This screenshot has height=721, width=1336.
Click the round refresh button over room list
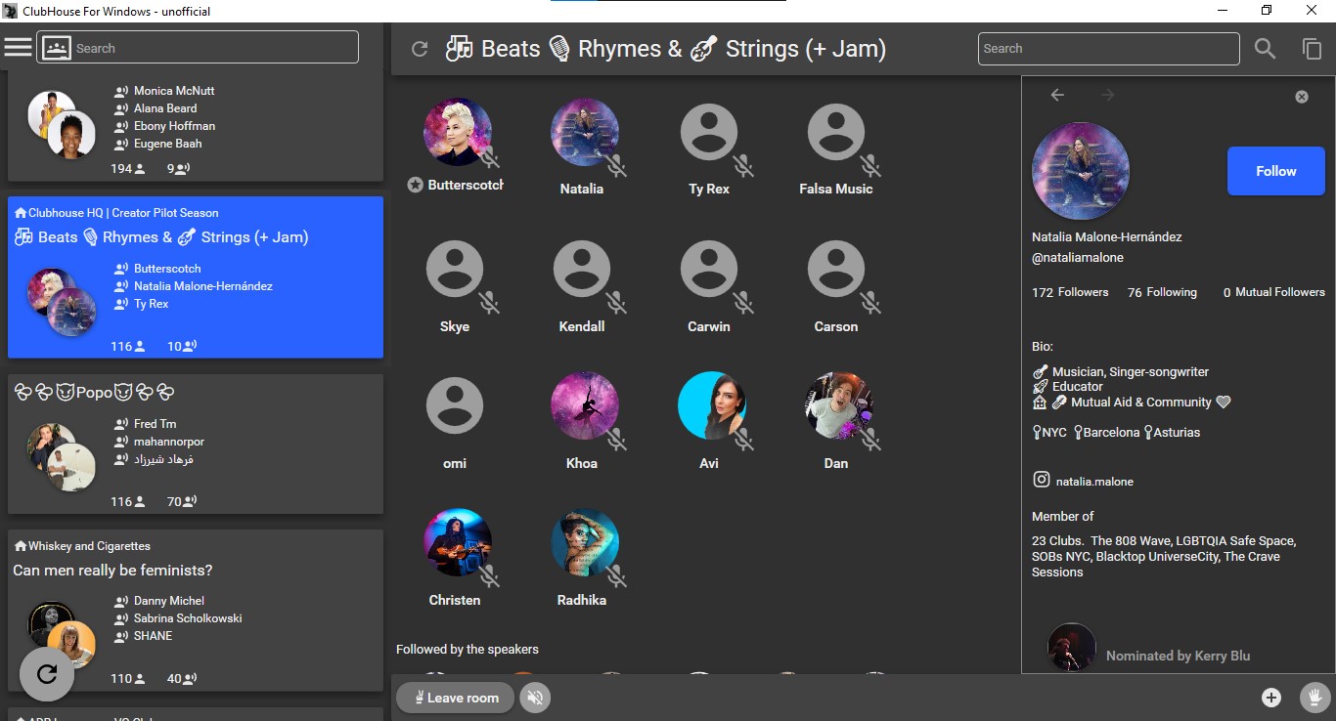coord(47,674)
